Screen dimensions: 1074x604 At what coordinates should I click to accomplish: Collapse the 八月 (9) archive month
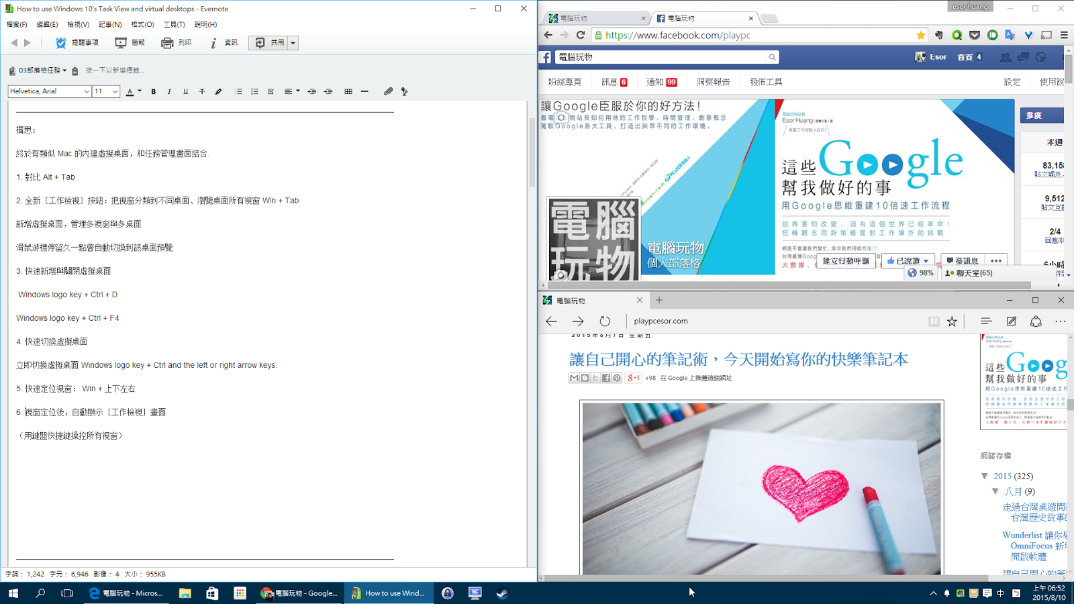pyautogui.click(x=995, y=491)
